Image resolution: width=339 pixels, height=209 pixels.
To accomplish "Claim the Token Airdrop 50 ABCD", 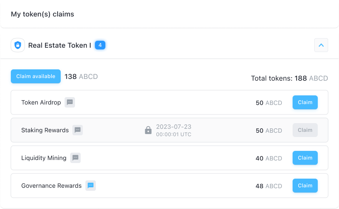I will [x=305, y=102].
